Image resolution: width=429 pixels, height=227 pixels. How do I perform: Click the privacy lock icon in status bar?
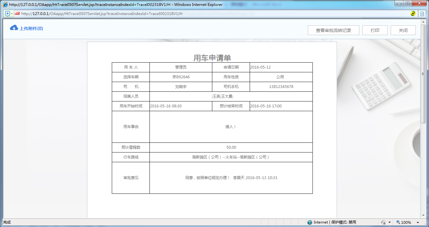(383, 222)
